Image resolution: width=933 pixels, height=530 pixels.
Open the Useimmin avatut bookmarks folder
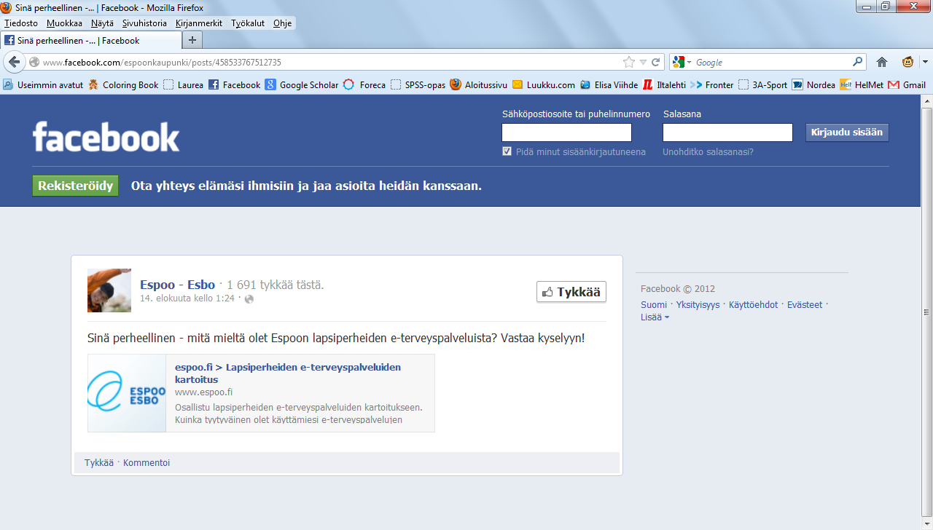[44, 84]
